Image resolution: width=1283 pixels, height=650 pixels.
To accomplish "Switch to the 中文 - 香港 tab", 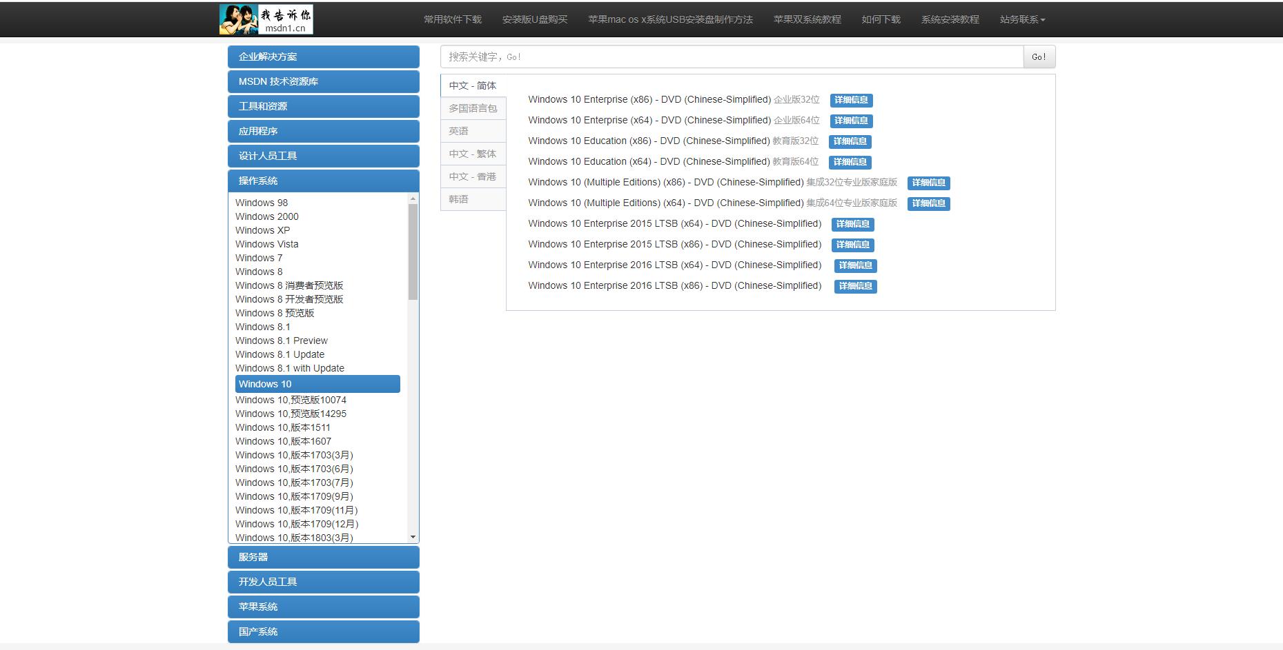I will [x=473, y=176].
